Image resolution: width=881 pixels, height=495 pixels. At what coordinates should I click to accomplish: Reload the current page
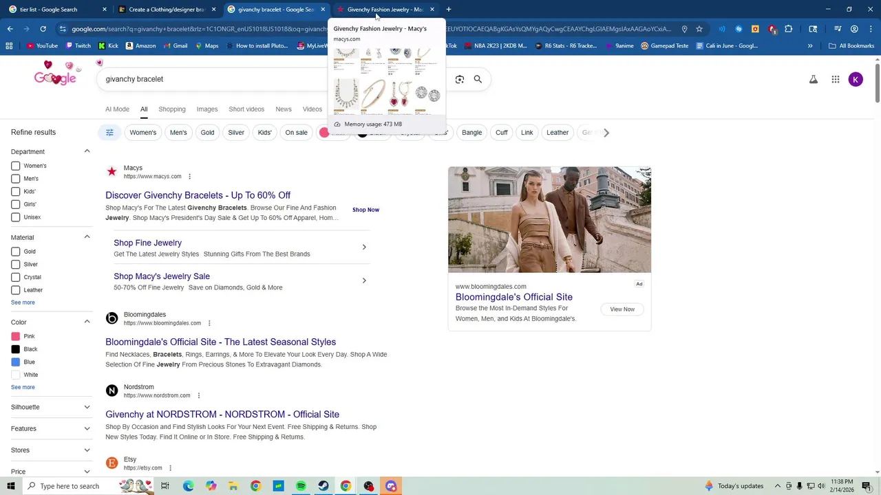43,29
